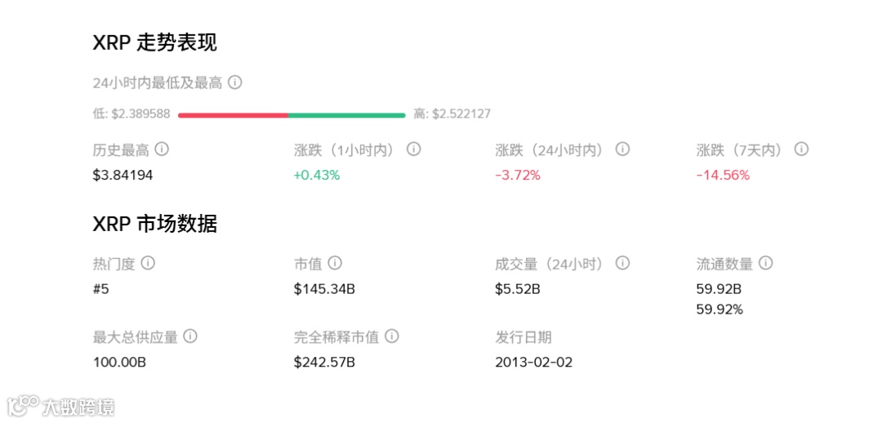The image size is (882, 423).
Task: Click info icon next to 24小时内最低及最高
Action: pos(235,82)
